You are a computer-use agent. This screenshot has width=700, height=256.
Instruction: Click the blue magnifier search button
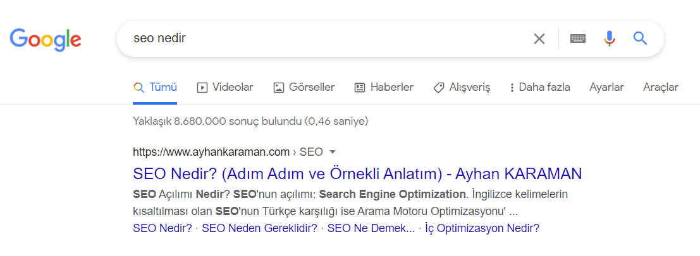640,38
